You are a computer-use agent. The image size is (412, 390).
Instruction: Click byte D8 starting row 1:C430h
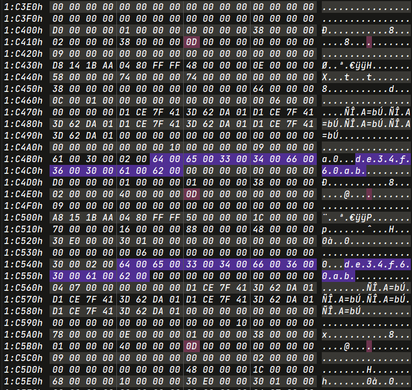point(58,66)
